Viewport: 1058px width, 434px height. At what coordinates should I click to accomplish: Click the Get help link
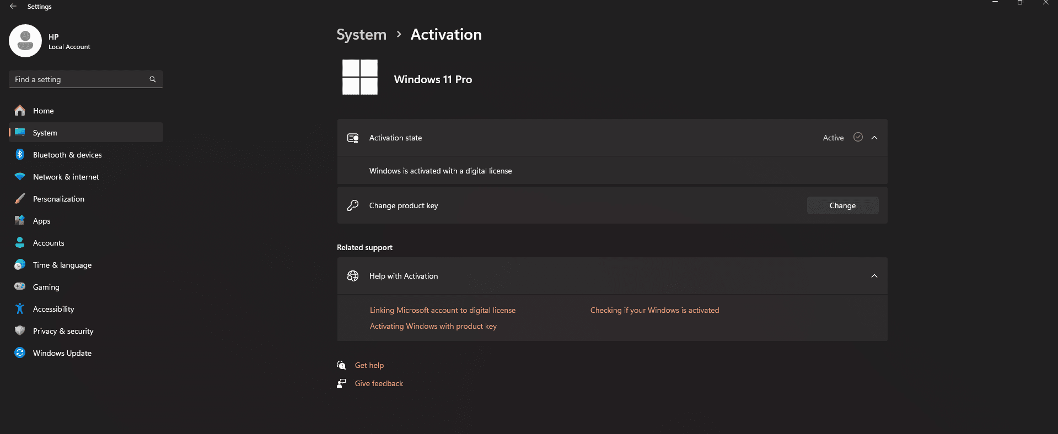tap(369, 365)
